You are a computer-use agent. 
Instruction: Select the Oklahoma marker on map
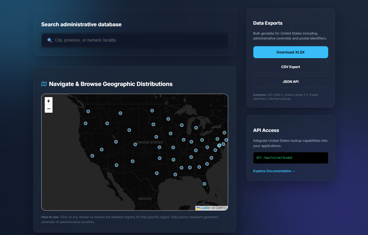[160, 158]
